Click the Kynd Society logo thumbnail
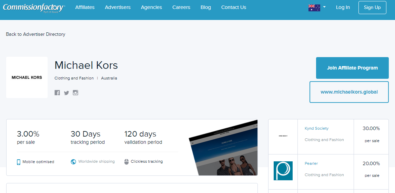Image resolution: width=395 pixels, height=193 pixels. click(x=283, y=136)
